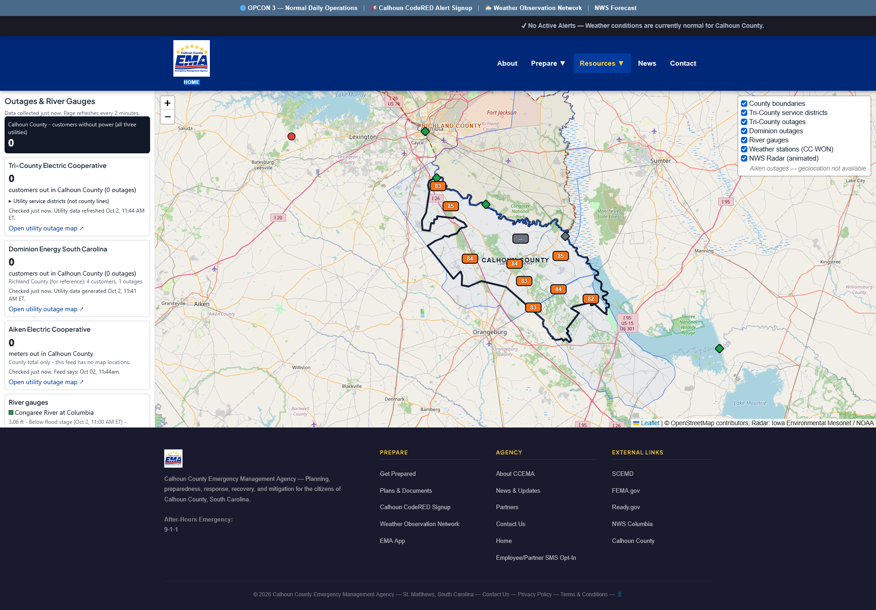Open FEMA.gov in External Links
The height and width of the screenshot is (610, 876).
626,490
